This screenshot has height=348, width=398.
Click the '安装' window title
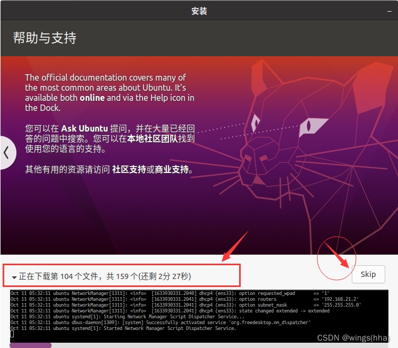click(x=199, y=11)
